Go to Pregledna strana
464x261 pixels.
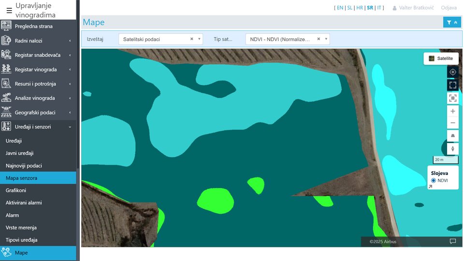pos(33,26)
